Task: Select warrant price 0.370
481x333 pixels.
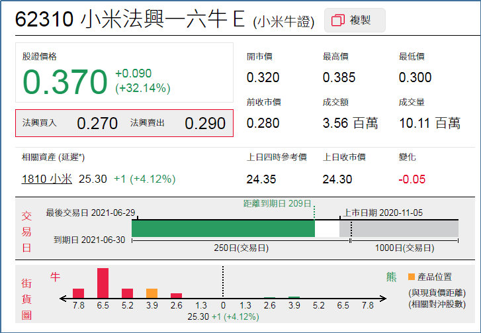Action: (65, 81)
